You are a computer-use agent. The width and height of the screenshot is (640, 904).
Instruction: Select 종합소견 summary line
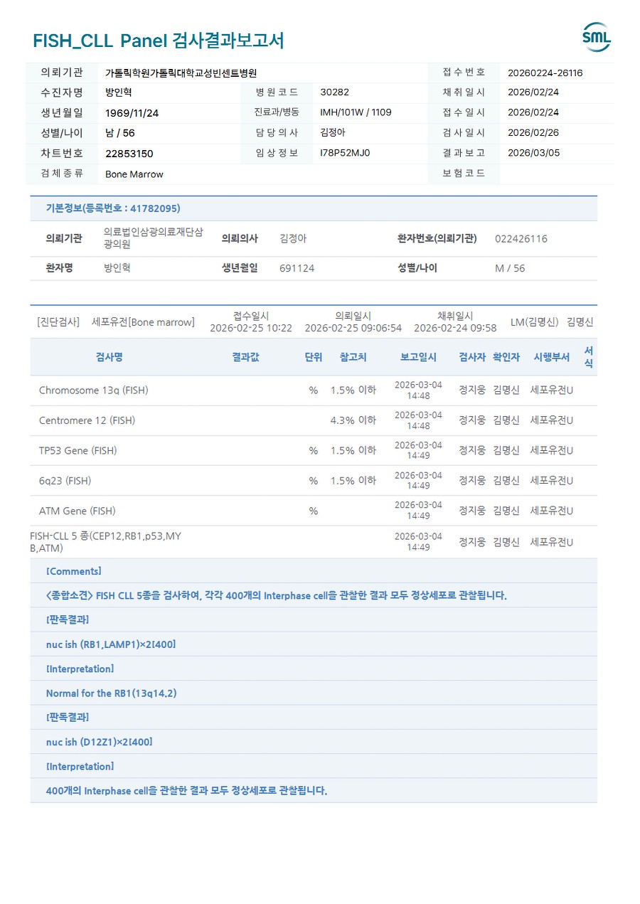276,595
